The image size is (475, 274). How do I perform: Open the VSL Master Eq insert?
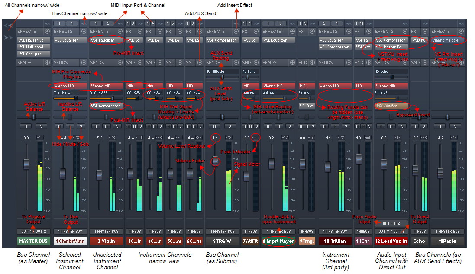point(33,40)
